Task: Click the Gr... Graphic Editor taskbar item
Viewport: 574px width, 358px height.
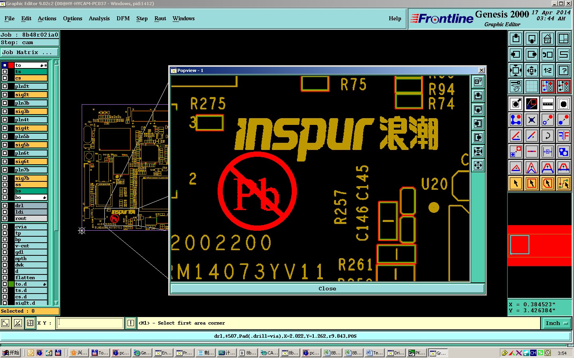Action: [438, 353]
